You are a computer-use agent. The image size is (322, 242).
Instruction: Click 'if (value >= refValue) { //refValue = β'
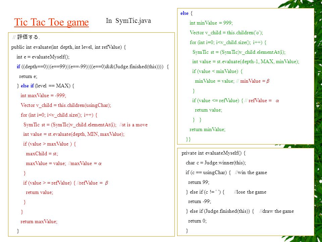(x=66, y=183)
